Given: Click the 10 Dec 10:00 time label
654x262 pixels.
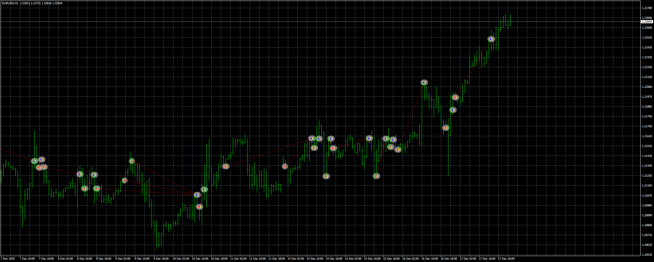Looking at the screenshot, I should [200, 259].
